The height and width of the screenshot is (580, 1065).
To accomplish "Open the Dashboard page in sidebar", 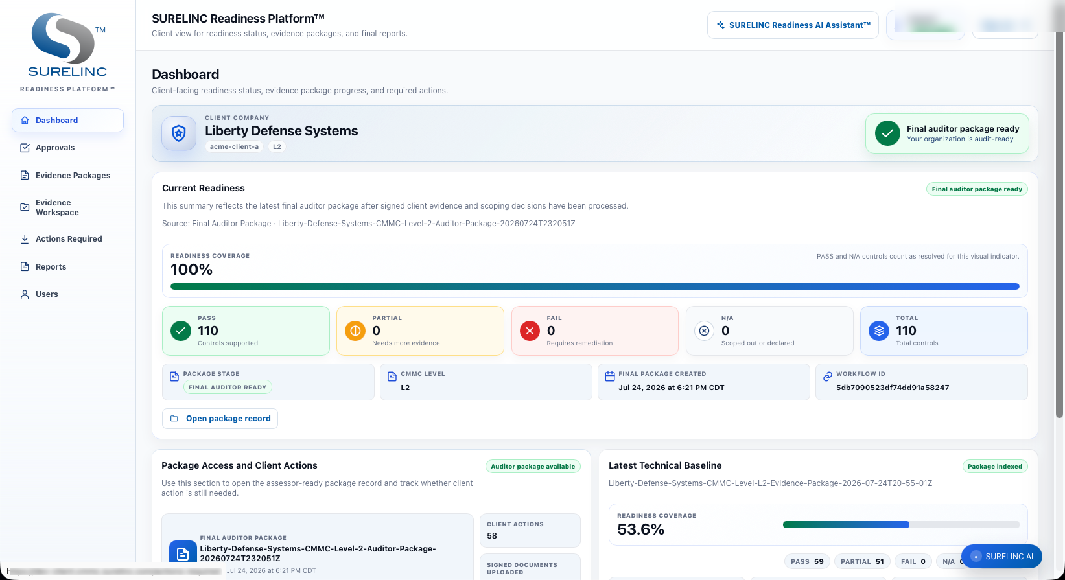I will (x=67, y=121).
